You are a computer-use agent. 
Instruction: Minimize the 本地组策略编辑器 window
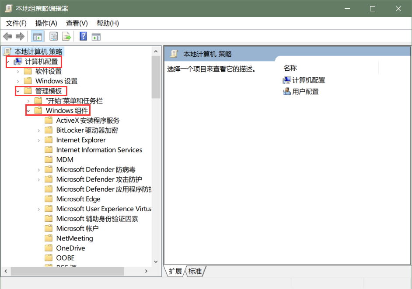click(x=347, y=9)
